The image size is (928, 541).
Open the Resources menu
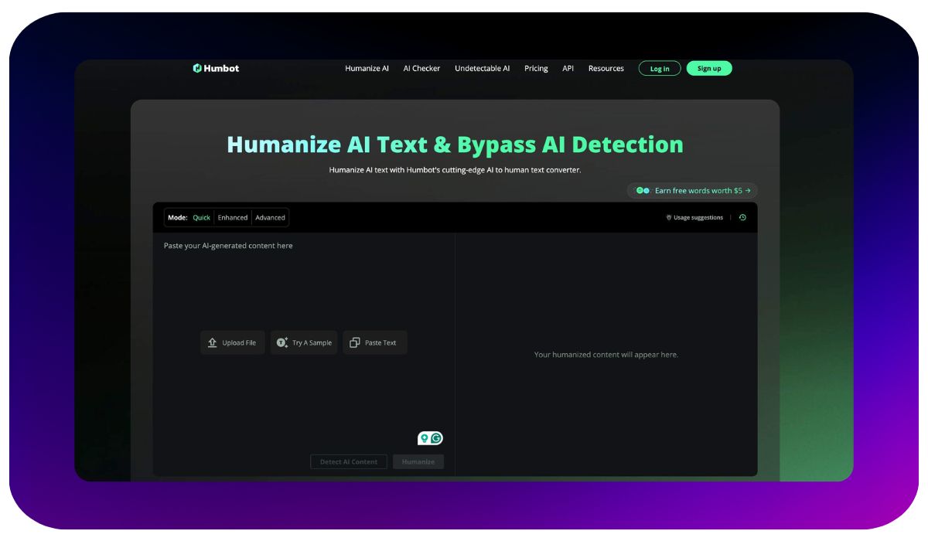(x=606, y=69)
